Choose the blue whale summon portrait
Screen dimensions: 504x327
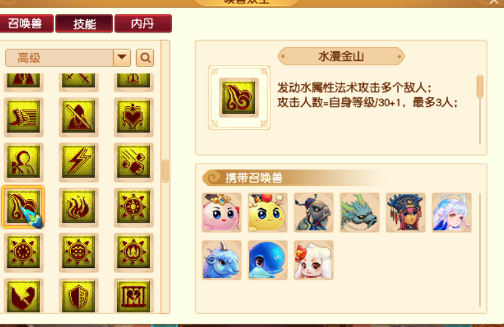coord(267,260)
